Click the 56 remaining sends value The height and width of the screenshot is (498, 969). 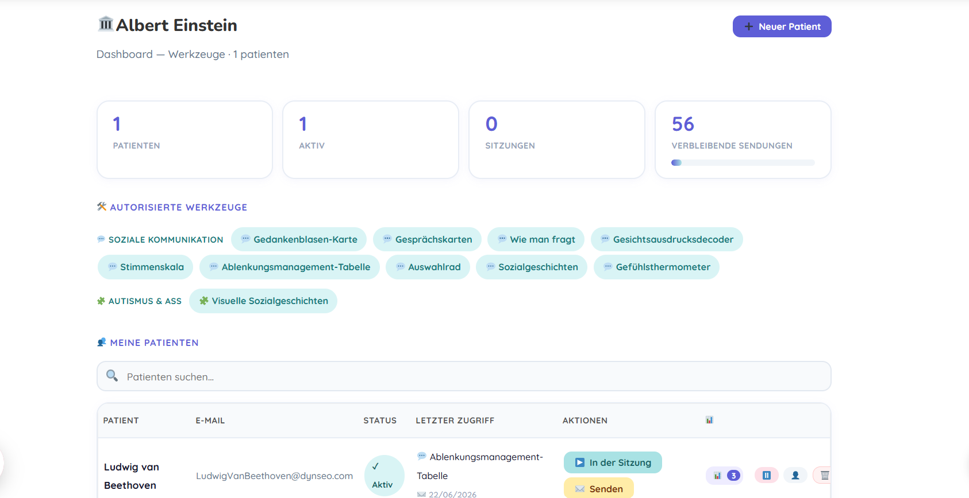[683, 124]
